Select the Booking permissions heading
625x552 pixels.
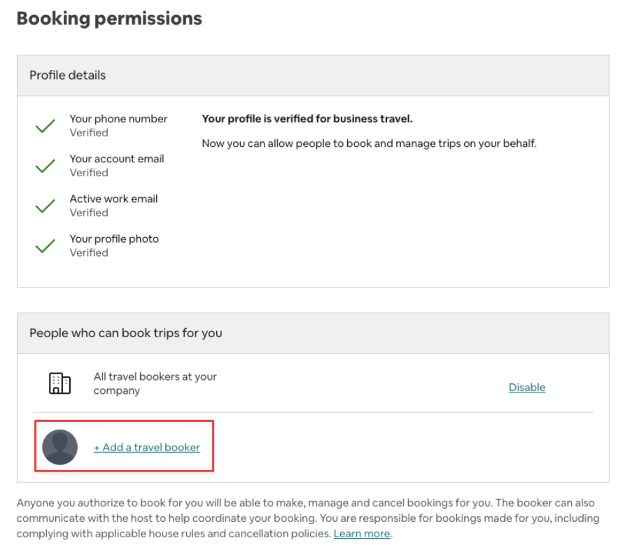[x=109, y=19]
